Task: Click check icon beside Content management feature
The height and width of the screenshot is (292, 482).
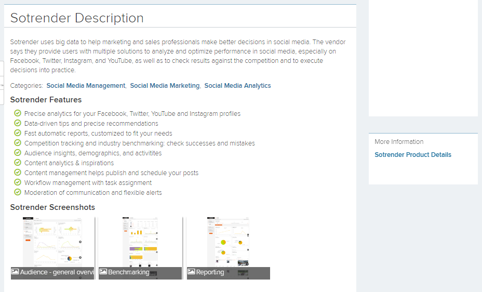Action: pyautogui.click(x=18, y=172)
